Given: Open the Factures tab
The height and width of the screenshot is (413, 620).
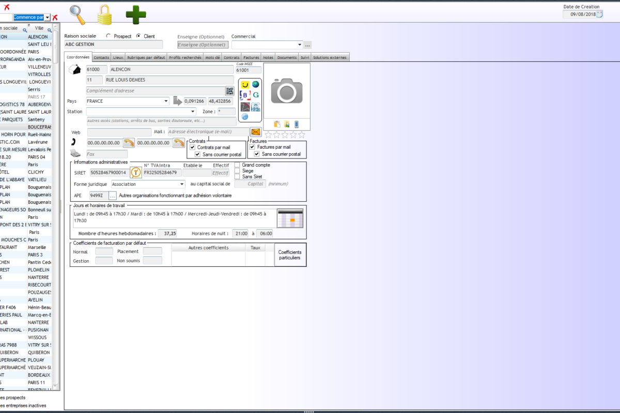Looking at the screenshot, I should pos(251,57).
